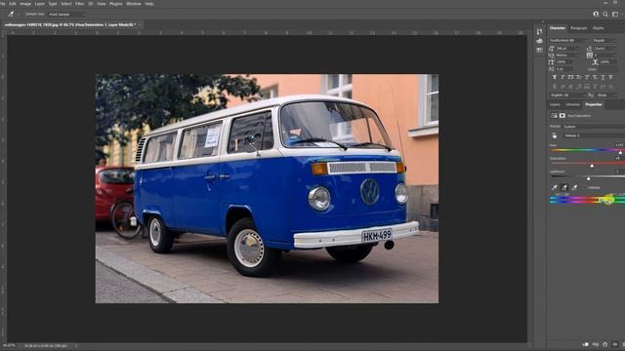The width and height of the screenshot is (625, 351).
Task: Click the leading (Auto) field
Action: pyautogui.click(x=605, y=48)
